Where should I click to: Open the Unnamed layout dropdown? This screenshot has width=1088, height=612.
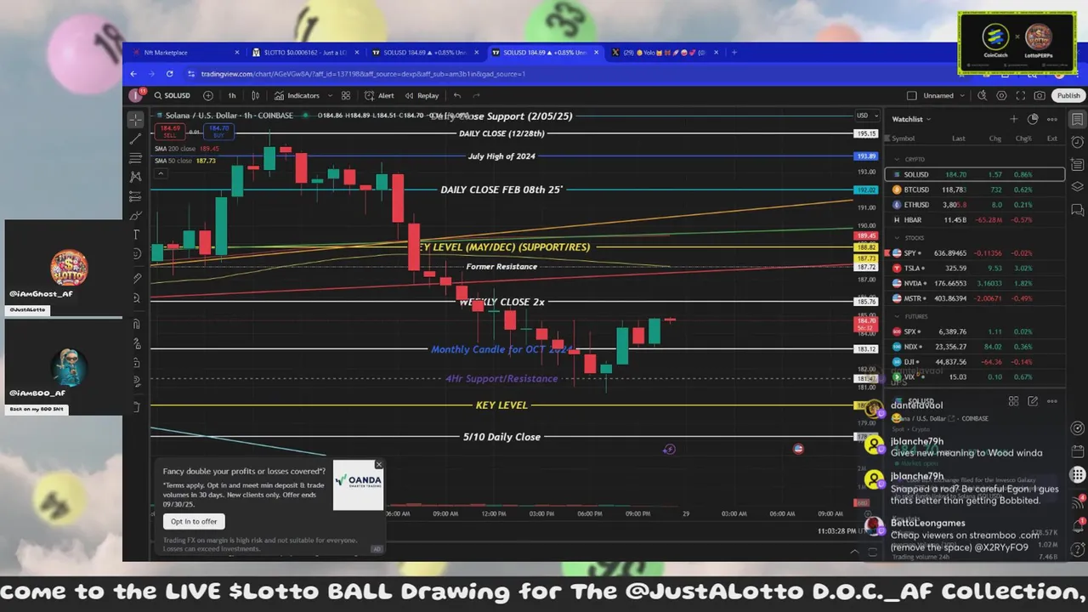(x=943, y=95)
